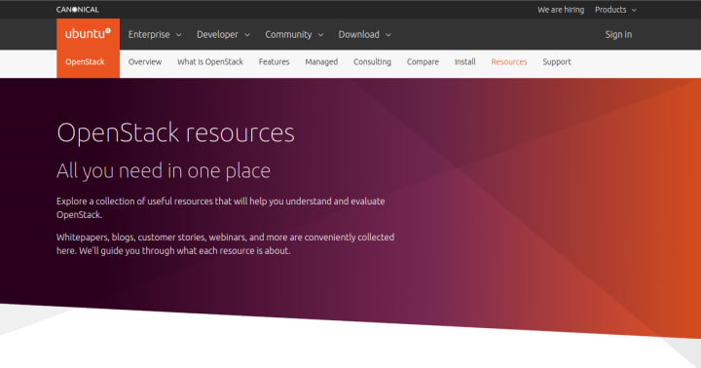Open the We are hiring link

tap(561, 10)
